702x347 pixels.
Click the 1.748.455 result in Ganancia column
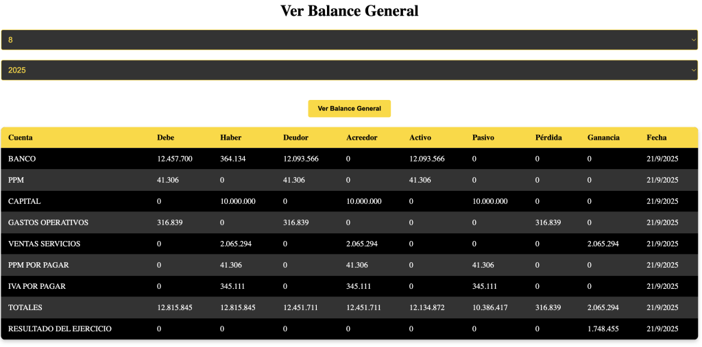[x=603, y=329]
